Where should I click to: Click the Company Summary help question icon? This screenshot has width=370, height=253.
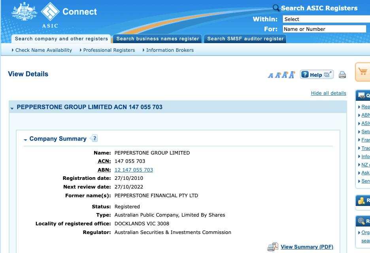click(x=94, y=138)
